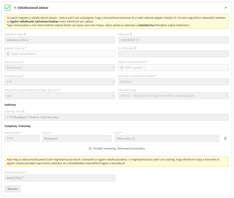234x198 pixels.
Task: Click the Cím field Alma utca 12.
Action: click(x=167, y=138)
